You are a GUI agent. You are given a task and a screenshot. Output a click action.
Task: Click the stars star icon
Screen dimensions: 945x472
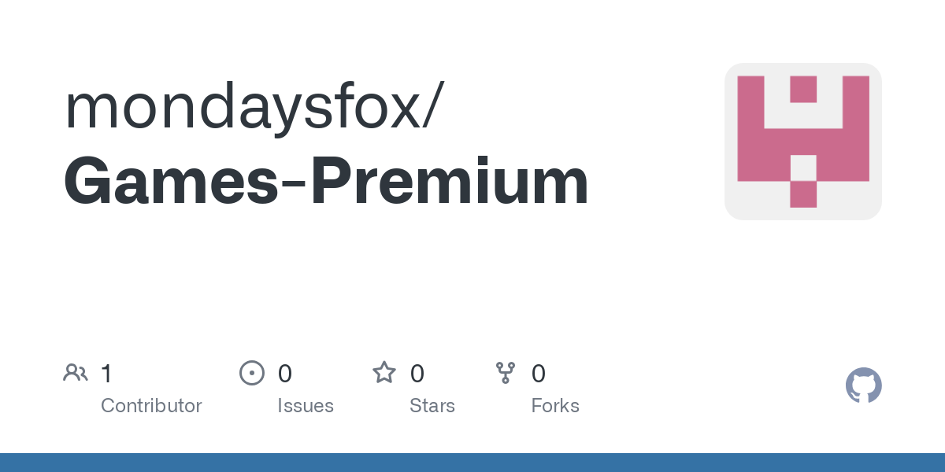pyautogui.click(x=384, y=373)
